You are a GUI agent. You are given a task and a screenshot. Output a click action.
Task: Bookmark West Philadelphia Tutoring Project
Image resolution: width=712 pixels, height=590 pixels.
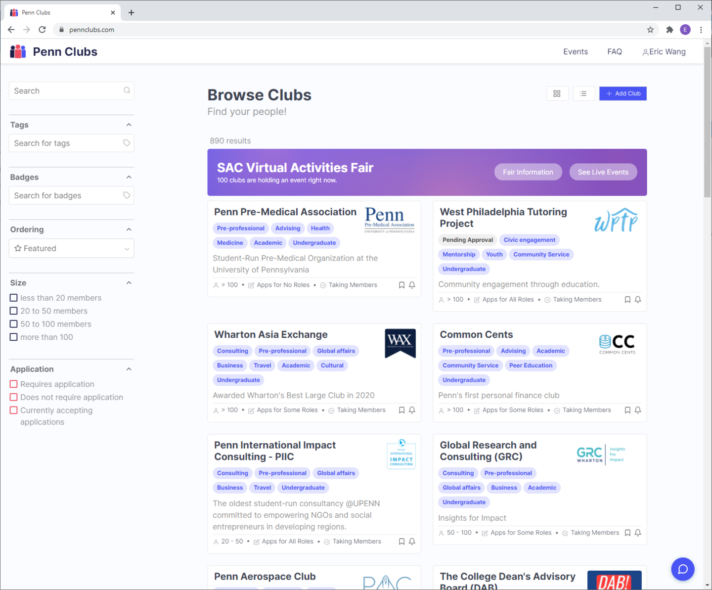tap(627, 300)
